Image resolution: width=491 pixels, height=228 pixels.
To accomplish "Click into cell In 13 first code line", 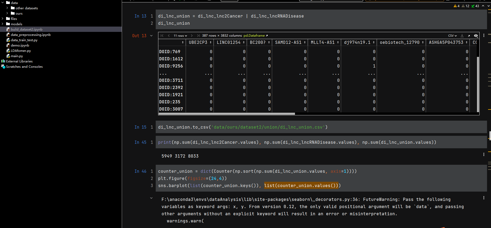I will pos(231,16).
